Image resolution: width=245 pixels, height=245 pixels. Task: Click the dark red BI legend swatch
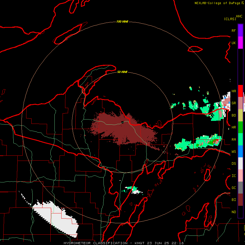(x=240, y=200)
